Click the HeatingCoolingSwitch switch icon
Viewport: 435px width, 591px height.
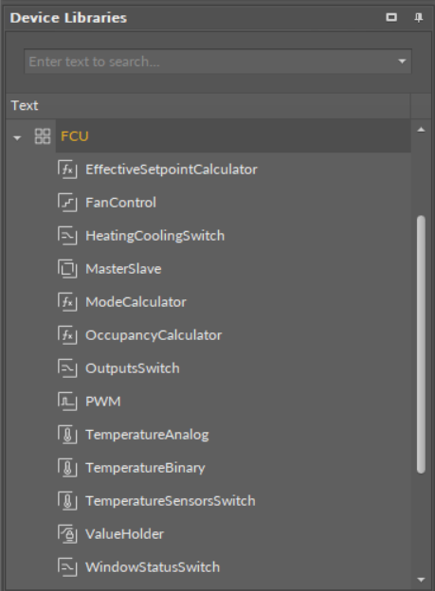pyautogui.click(x=67, y=236)
